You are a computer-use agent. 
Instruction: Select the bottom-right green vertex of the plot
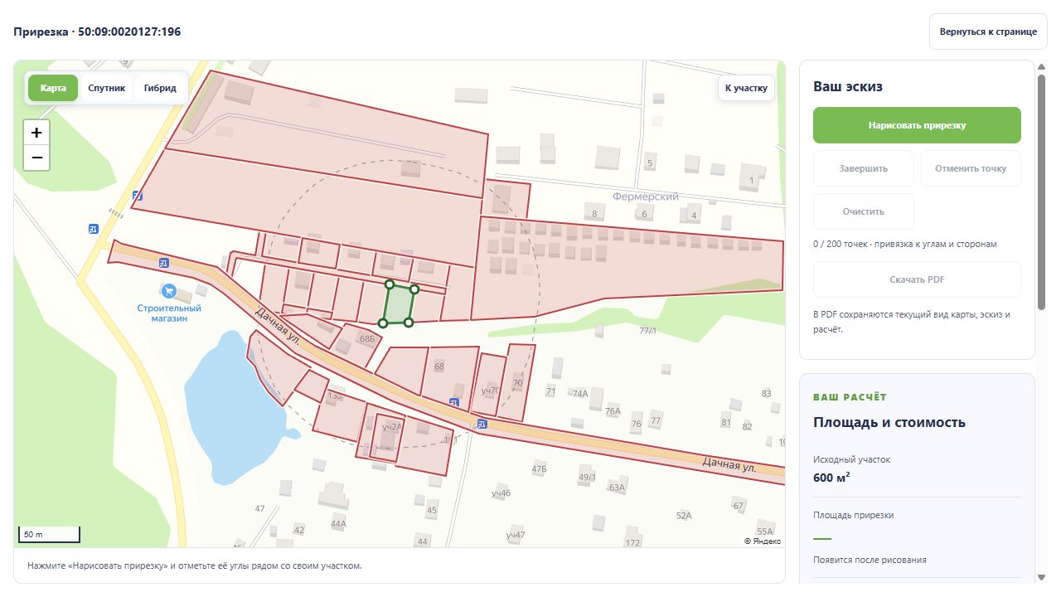[x=409, y=322]
